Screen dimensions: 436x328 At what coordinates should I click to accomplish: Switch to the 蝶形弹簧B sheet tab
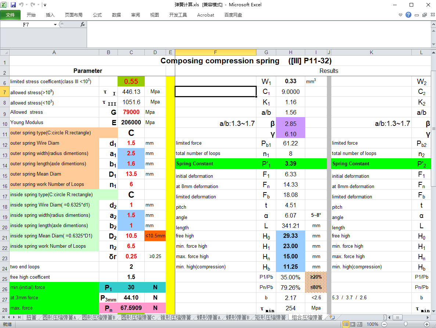tap(238, 317)
